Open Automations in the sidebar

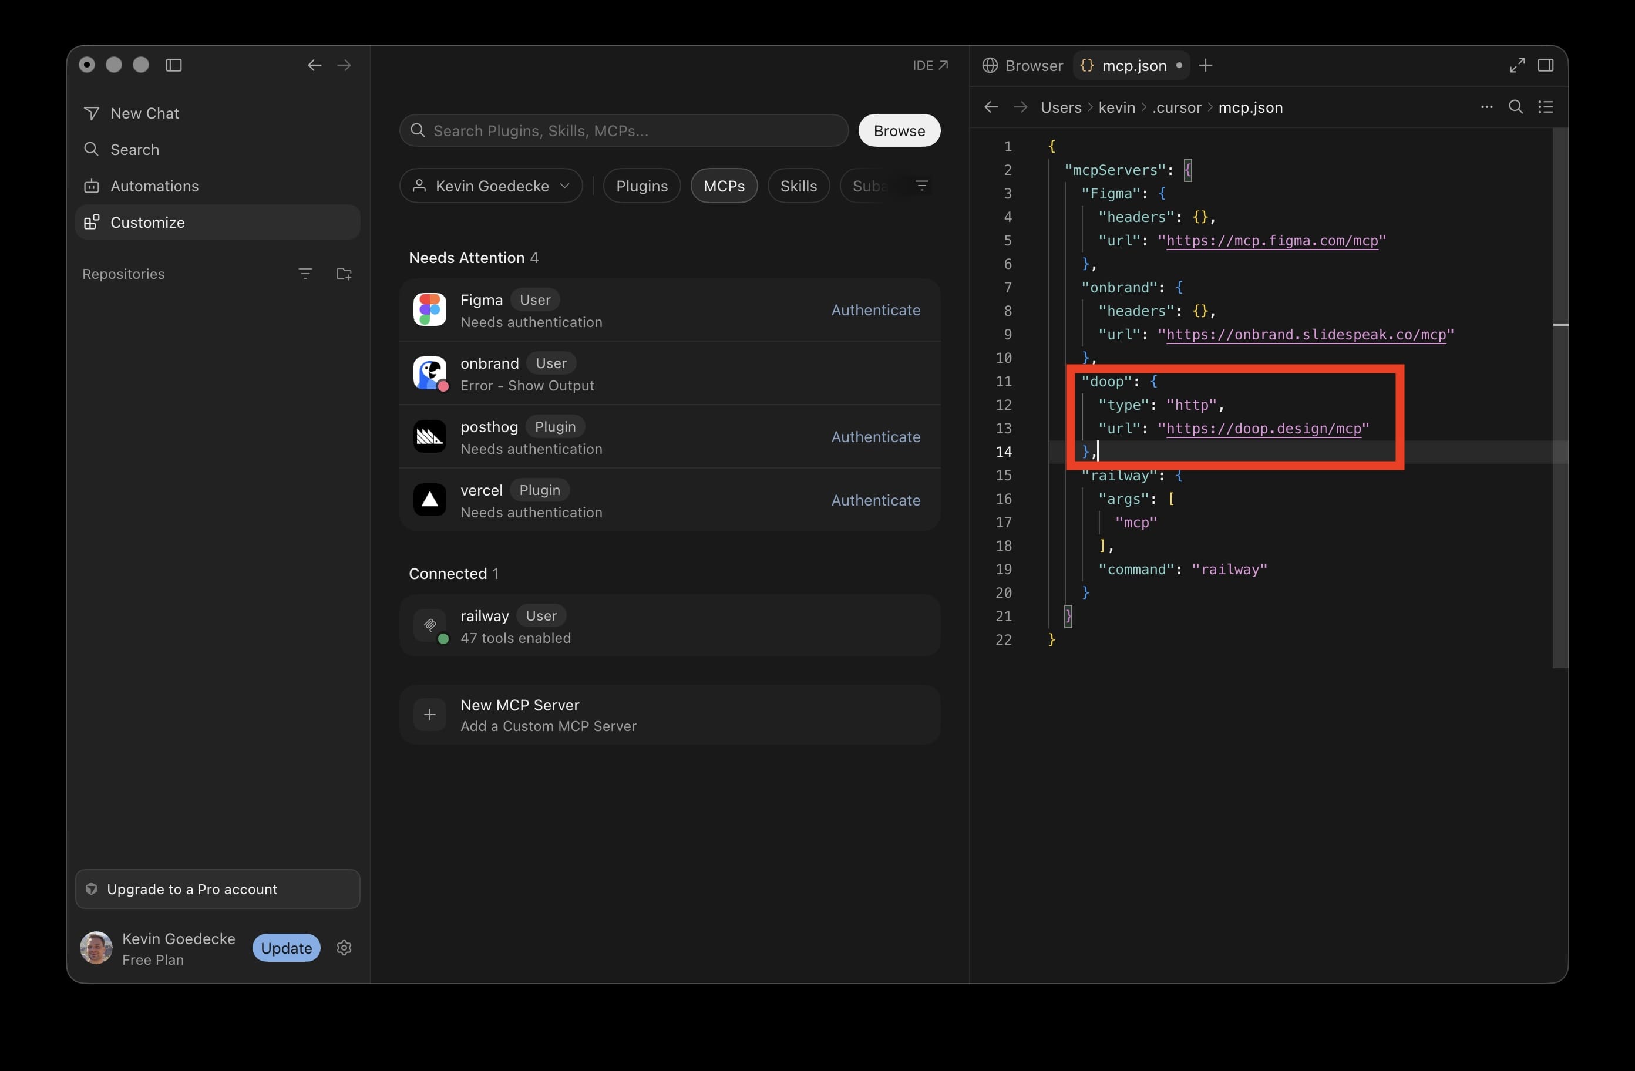pos(217,186)
